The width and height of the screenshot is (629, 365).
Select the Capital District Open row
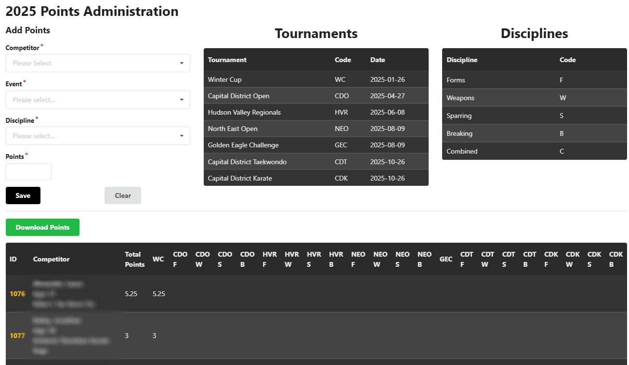315,96
